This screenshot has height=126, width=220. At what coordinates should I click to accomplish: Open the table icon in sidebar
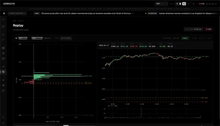click(3, 59)
